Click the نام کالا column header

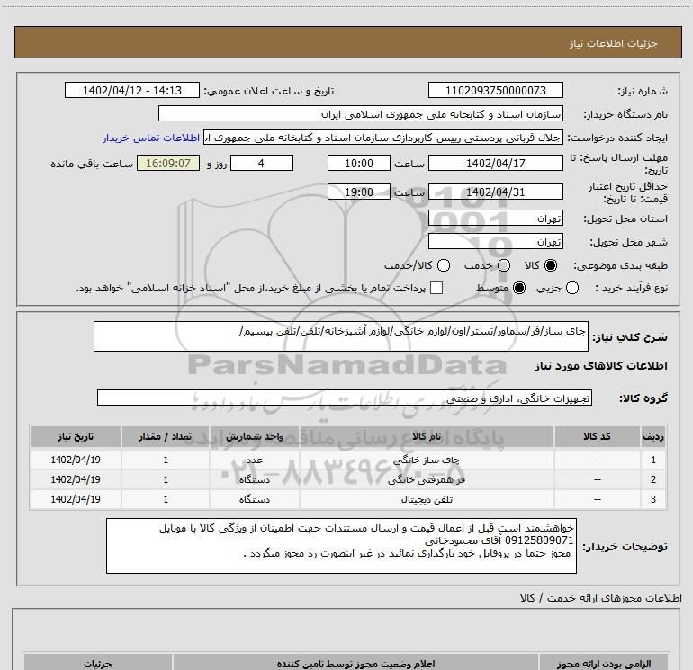(x=427, y=437)
